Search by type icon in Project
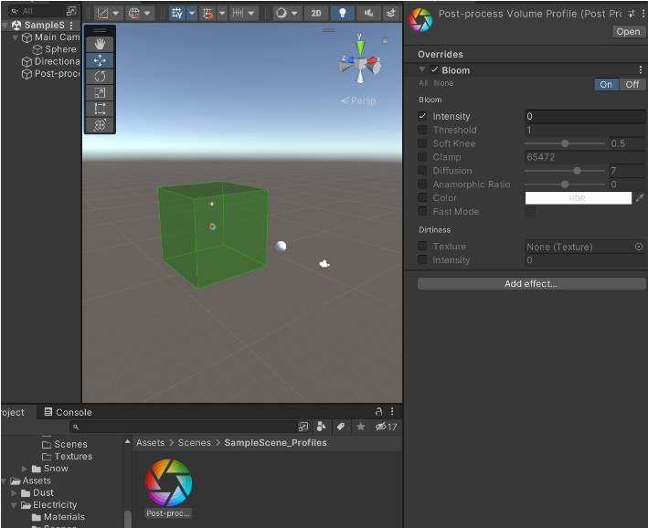The height and width of the screenshot is (528, 648). (321, 427)
